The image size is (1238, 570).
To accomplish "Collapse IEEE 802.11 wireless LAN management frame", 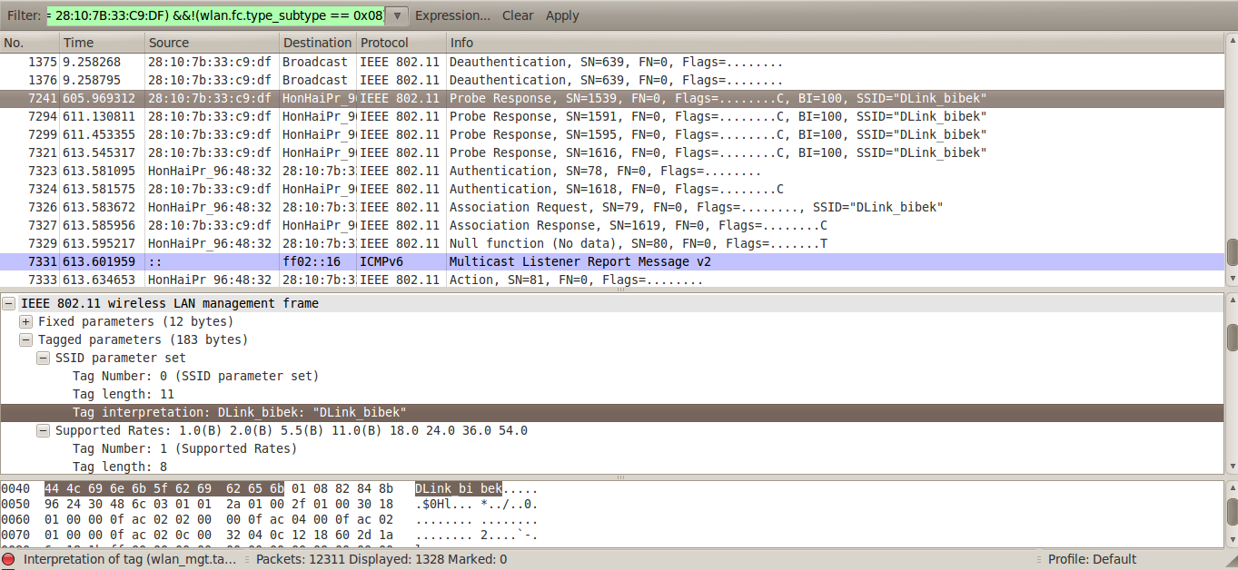I will (8, 303).
